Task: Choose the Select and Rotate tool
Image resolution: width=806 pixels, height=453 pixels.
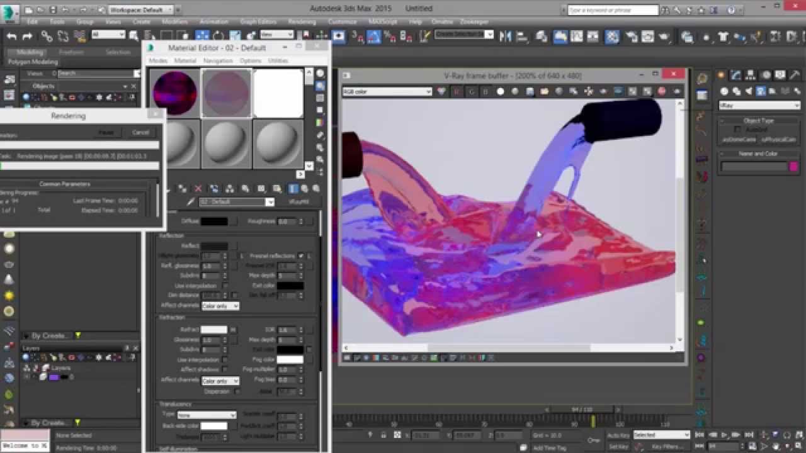Action: [219, 36]
